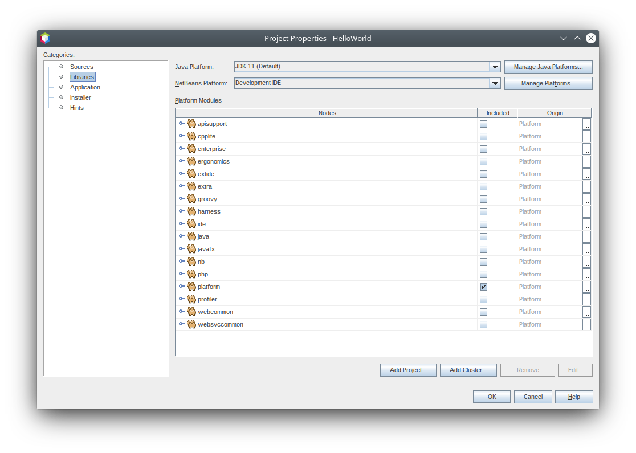Screen dimensions: 636x453
Task: Check the ide cluster Included checkbox
Action: (x=483, y=224)
